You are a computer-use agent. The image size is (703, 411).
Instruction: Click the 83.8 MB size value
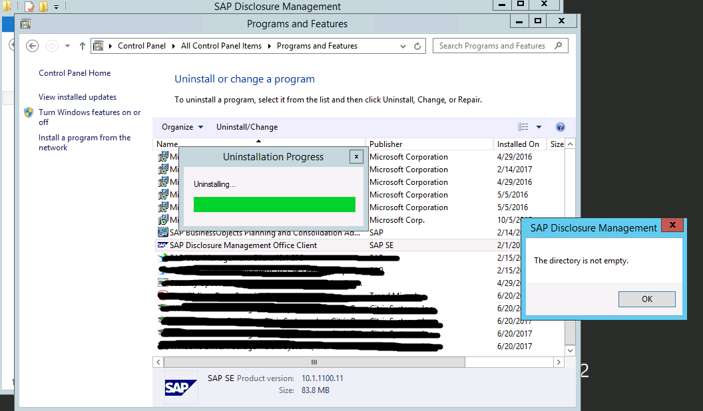315,390
